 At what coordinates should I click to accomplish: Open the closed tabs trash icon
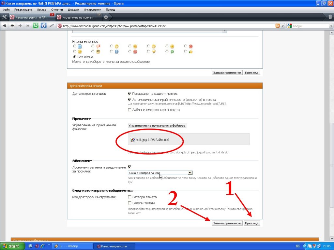point(330,17)
